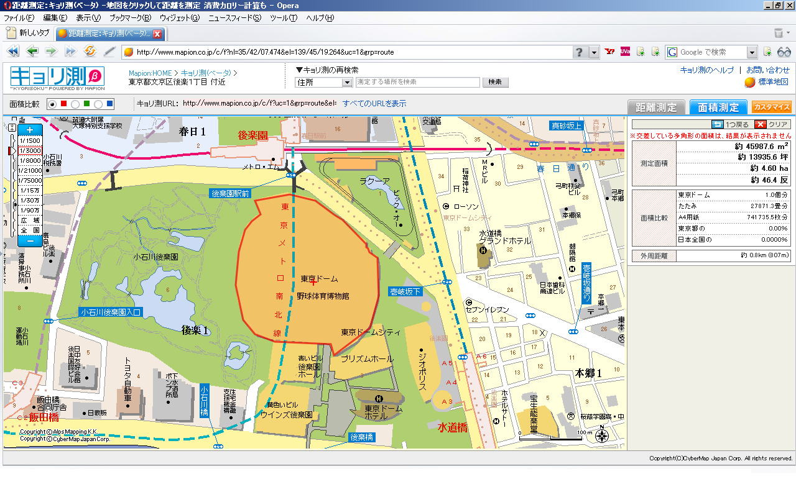Open the closed tabs trash can
Viewport: 796px width, 497px height.
tap(779, 33)
